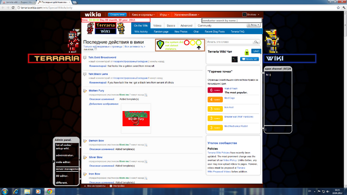Click user avatar in Wikia top bar
The width and height of the screenshot is (347, 195).
(245, 15)
